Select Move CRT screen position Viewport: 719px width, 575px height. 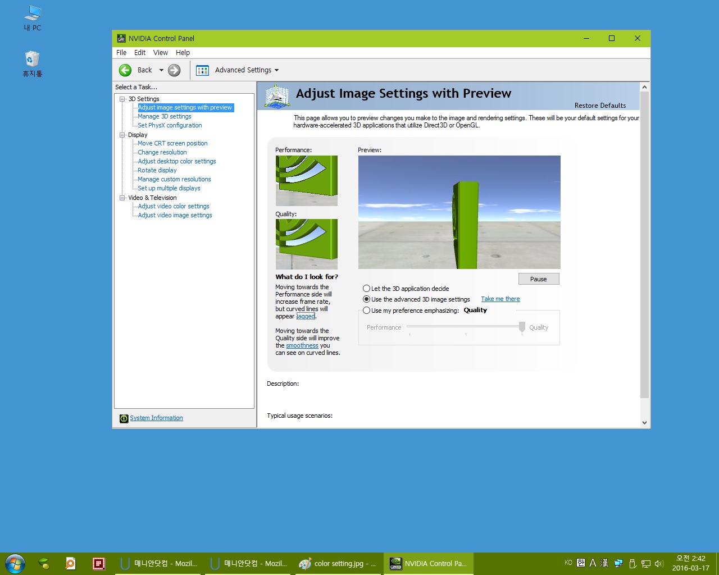click(172, 144)
